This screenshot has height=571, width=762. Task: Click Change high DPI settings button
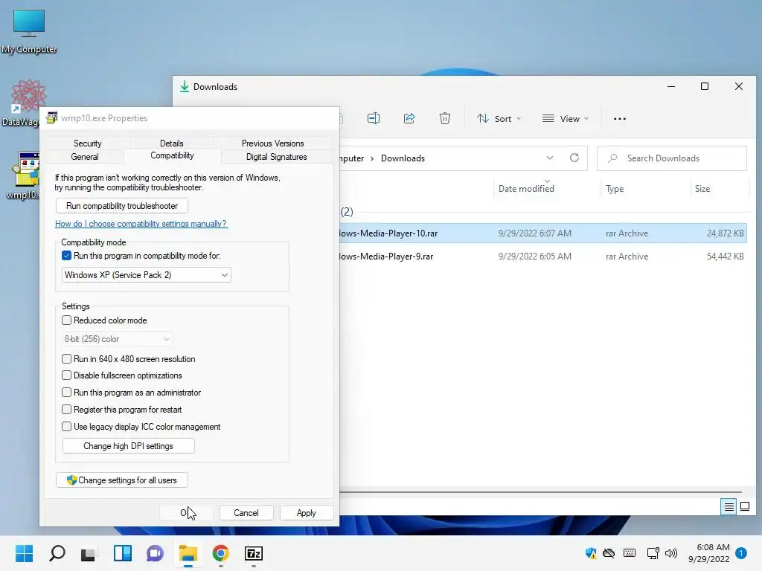click(128, 446)
